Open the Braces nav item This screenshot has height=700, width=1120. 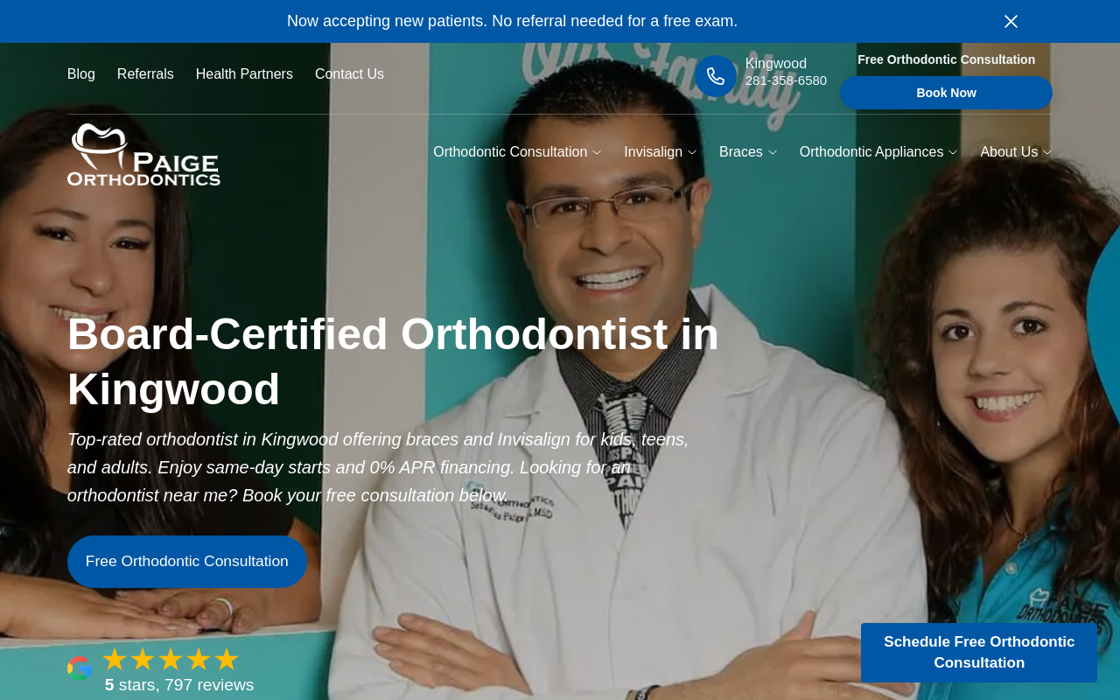click(x=741, y=152)
